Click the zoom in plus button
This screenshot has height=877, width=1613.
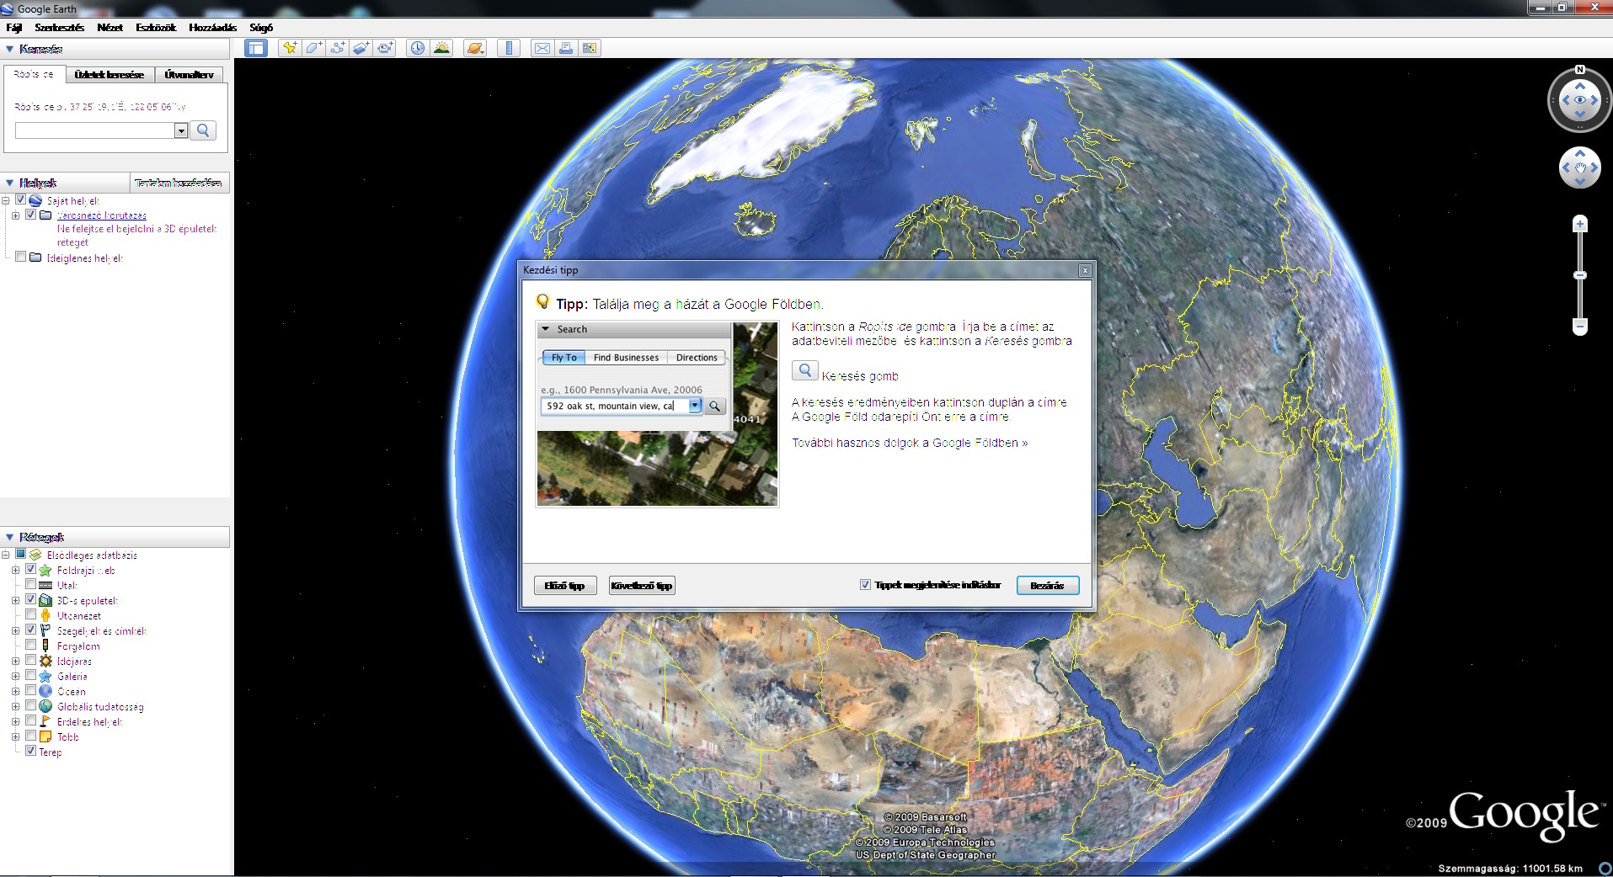(1580, 224)
